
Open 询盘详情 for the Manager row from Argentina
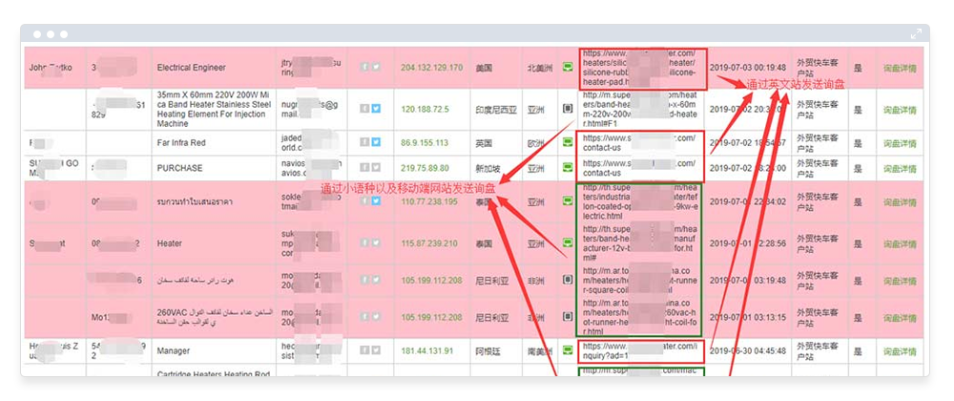[899, 350]
